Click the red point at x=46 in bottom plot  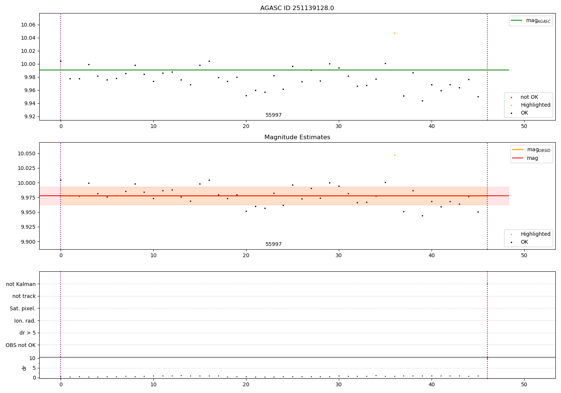487,359
